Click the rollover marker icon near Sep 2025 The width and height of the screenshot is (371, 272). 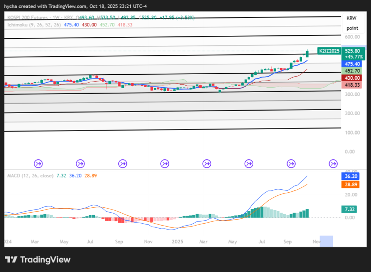pyautogui.click(x=291, y=163)
